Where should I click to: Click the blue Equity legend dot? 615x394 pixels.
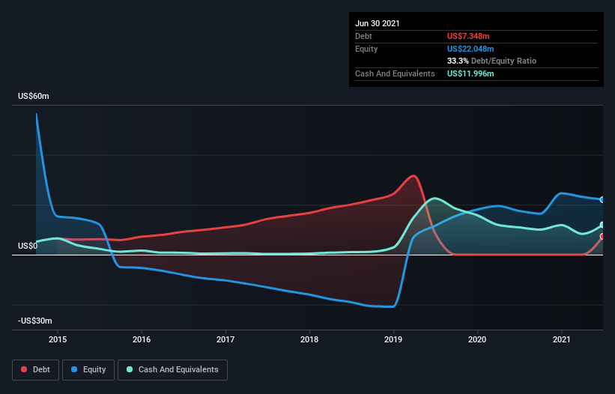click(74, 369)
